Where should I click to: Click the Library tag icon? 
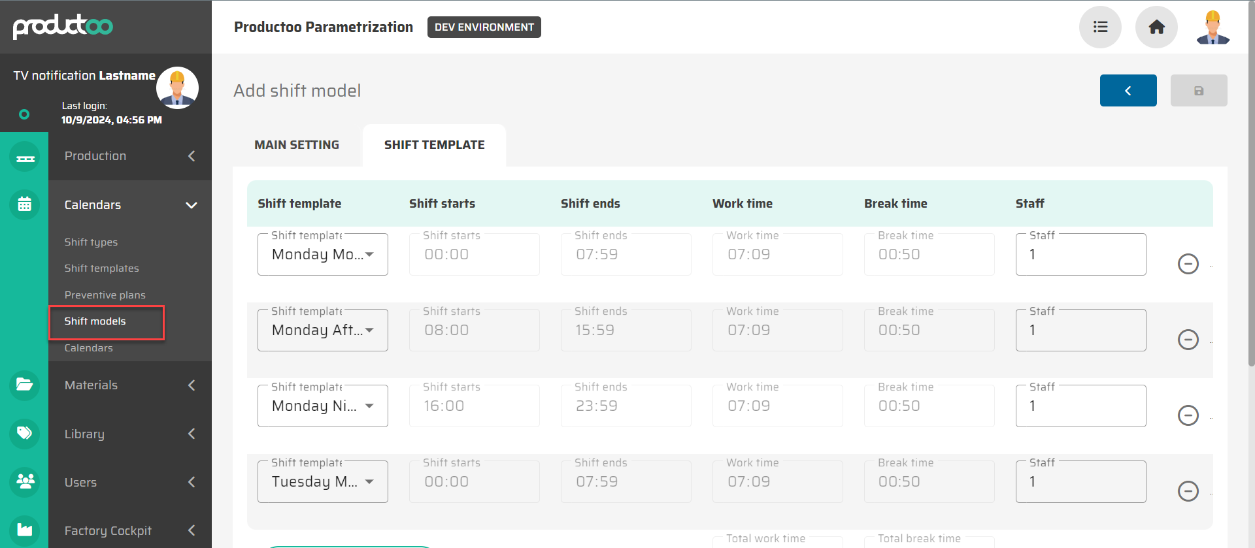25,433
